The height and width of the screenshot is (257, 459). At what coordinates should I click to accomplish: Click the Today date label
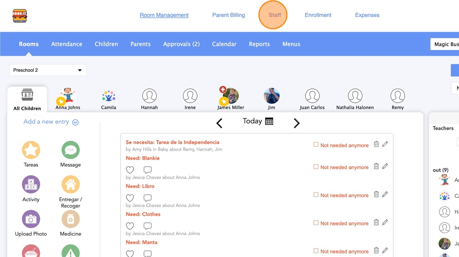pyautogui.click(x=252, y=121)
